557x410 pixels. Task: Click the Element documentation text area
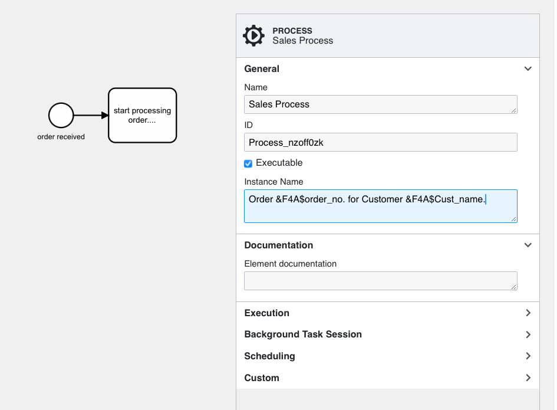click(x=380, y=281)
